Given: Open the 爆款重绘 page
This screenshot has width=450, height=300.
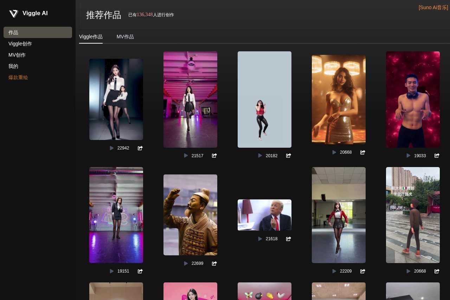Looking at the screenshot, I should [18, 77].
